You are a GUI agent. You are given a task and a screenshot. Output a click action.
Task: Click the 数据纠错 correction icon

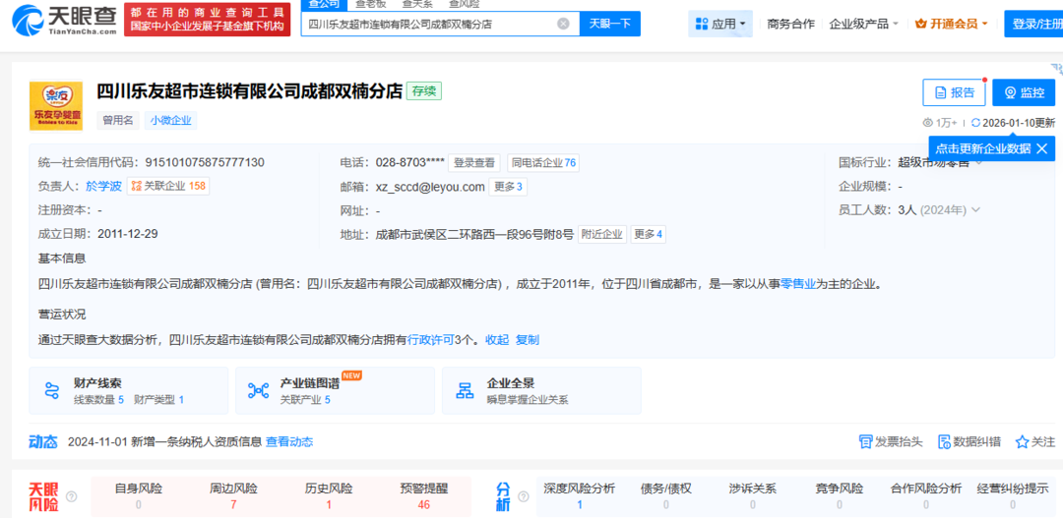(x=944, y=442)
